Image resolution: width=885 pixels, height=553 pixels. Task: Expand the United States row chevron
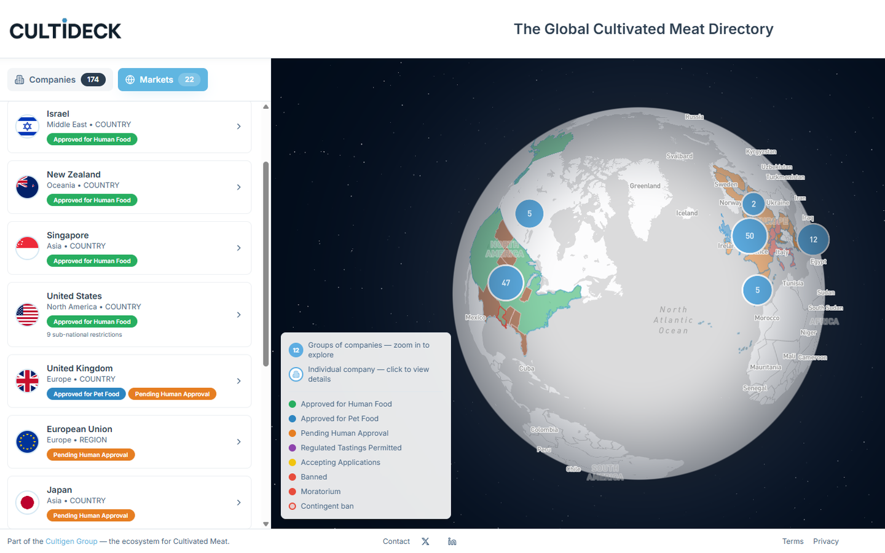click(x=239, y=315)
